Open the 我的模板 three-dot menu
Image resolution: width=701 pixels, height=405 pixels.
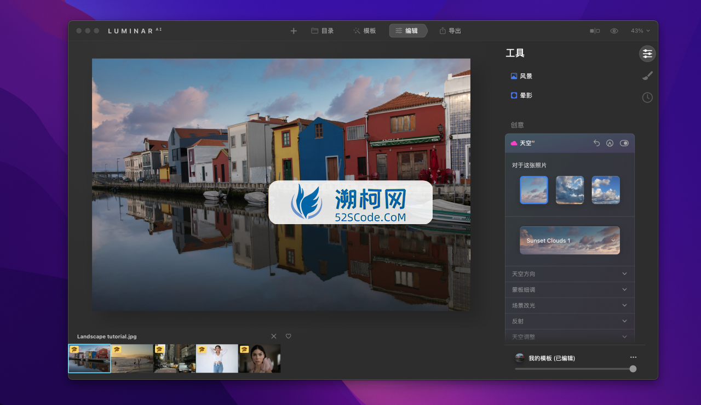(x=633, y=357)
